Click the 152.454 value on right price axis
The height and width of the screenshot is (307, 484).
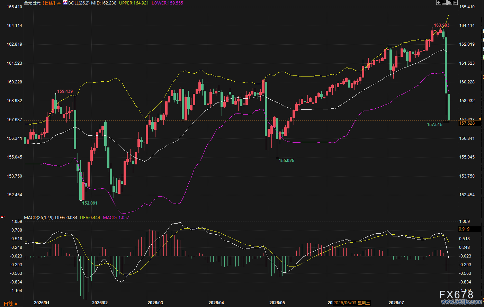(467, 195)
